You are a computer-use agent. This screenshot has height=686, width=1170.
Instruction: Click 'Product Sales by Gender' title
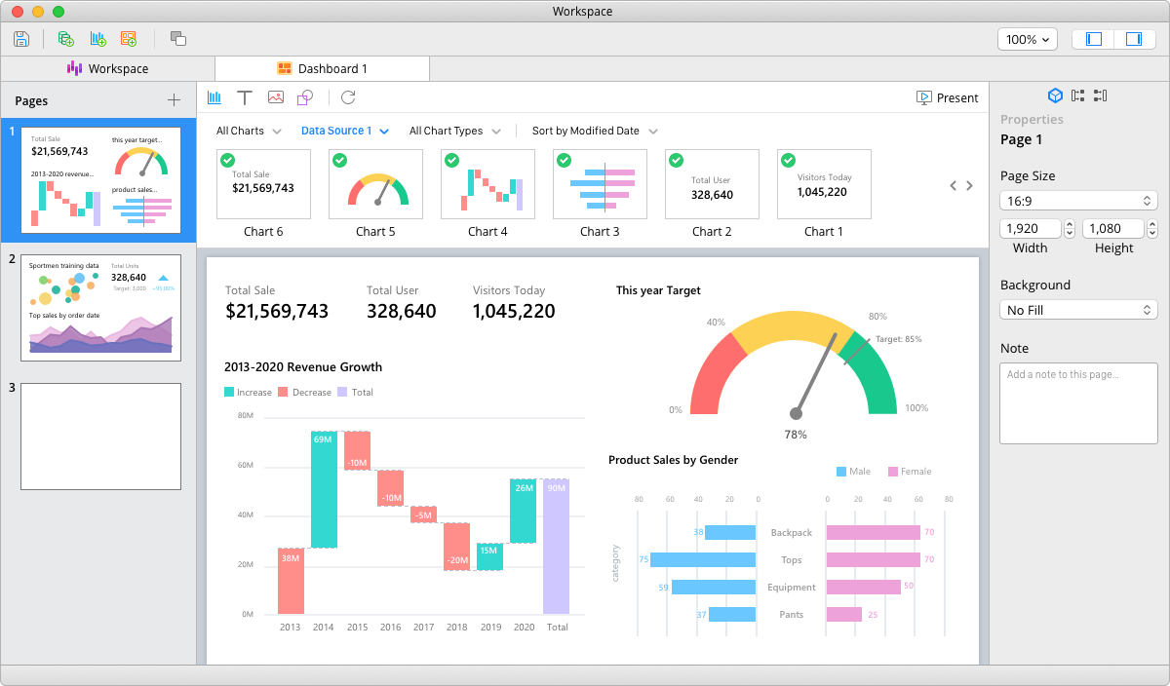673,460
